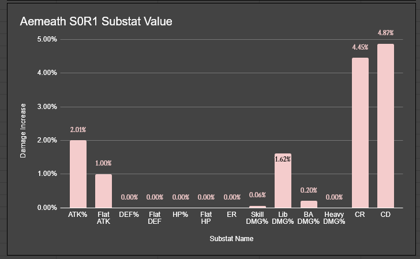The image size is (420, 259).
Task: Click the 0.20% data label
Action: click(309, 190)
